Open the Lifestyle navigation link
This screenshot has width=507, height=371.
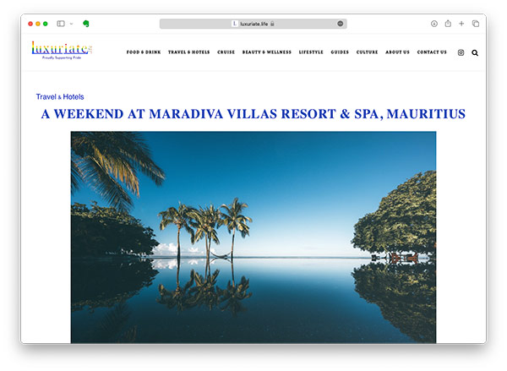coord(311,52)
